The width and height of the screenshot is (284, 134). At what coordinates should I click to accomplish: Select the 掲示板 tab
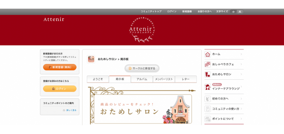coord(120,79)
